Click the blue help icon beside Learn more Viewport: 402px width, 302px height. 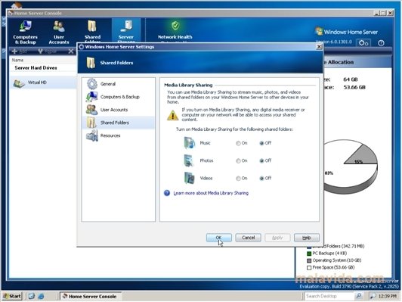[167, 193]
